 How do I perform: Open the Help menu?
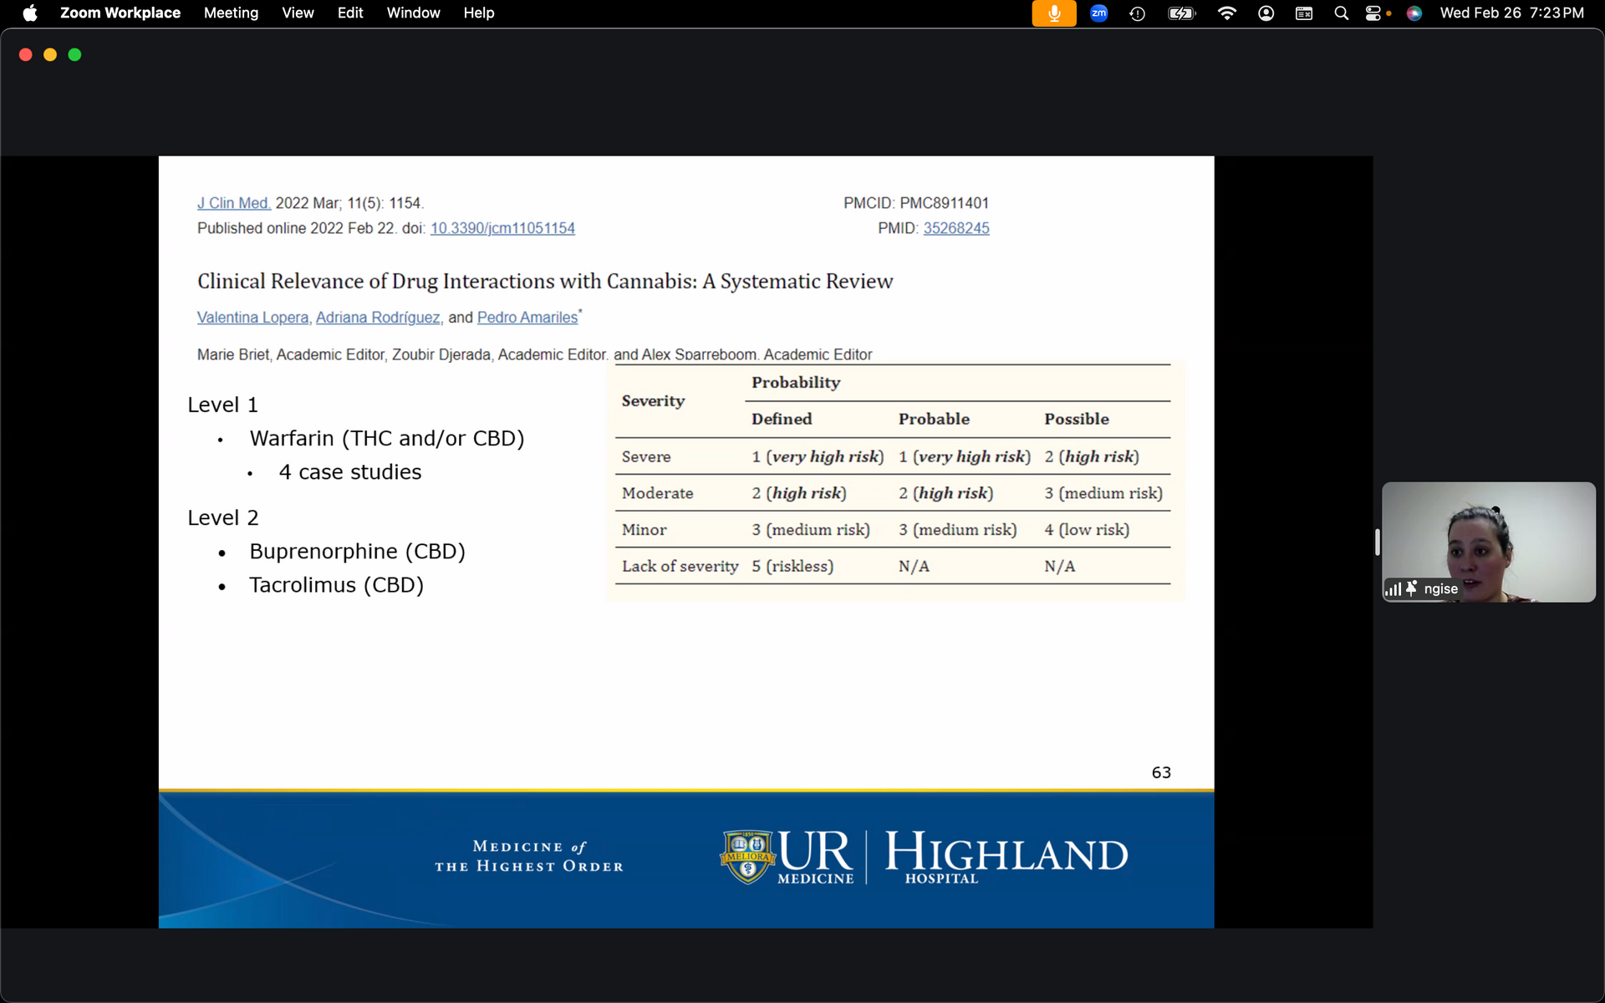[x=479, y=13]
